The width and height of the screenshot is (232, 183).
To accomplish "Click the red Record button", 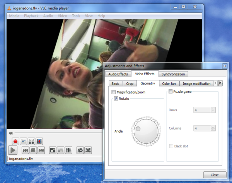I will [15, 141].
